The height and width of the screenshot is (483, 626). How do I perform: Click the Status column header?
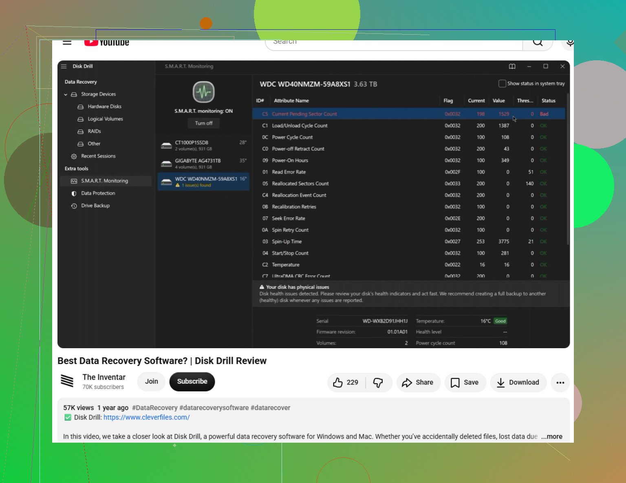548,101
